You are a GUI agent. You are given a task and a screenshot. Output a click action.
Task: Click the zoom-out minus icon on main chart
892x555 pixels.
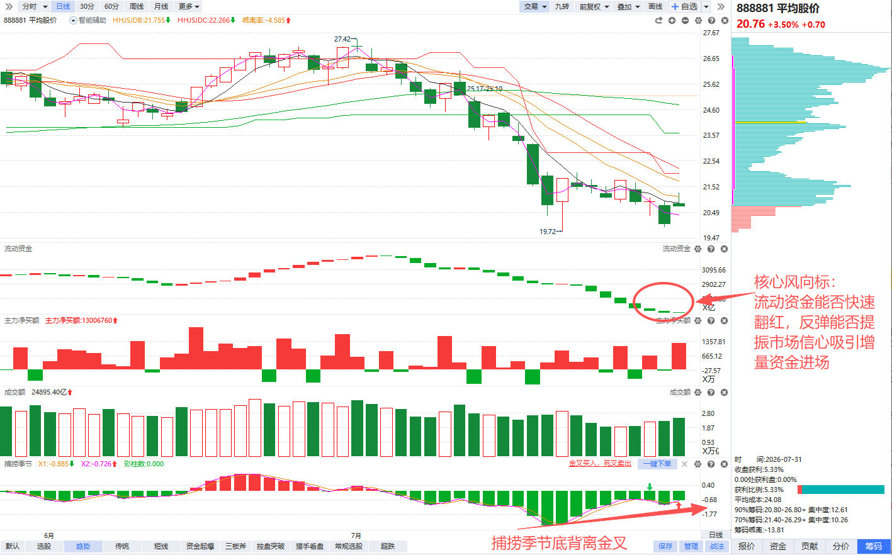pos(685,21)
